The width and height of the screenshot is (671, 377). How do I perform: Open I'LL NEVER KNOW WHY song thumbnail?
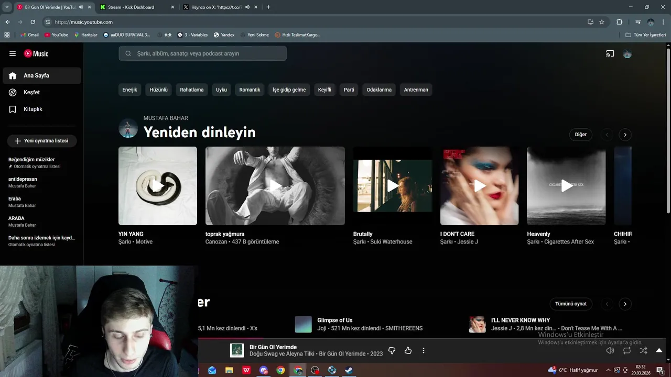[x=478, y=324]
